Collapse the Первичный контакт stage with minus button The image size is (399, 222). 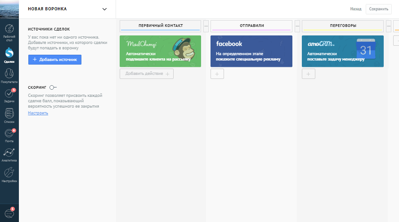coord(206,26)
